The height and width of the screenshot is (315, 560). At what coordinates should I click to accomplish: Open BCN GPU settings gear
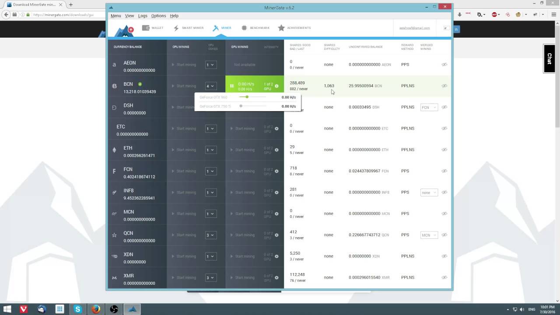[276, 86]
